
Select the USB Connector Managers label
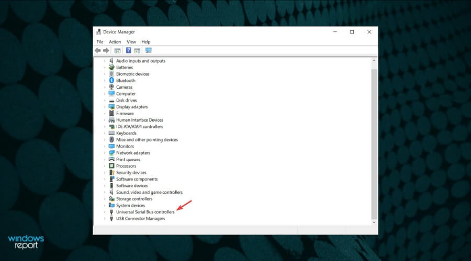pos(141,218)
